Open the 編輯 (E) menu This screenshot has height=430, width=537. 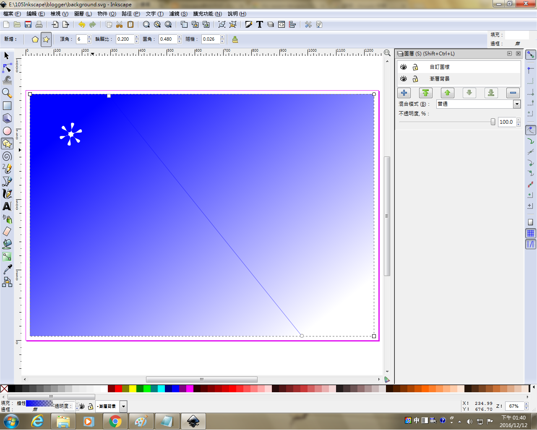pos(36,14)
